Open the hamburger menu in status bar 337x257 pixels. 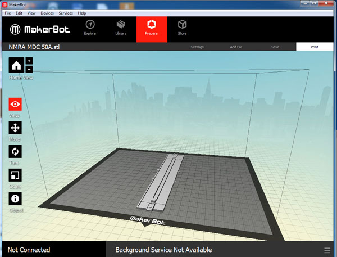coord(327,250)
